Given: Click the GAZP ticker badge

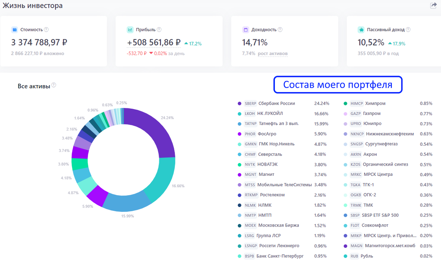Looking at the screenshot, I should (x=355, y=113).
